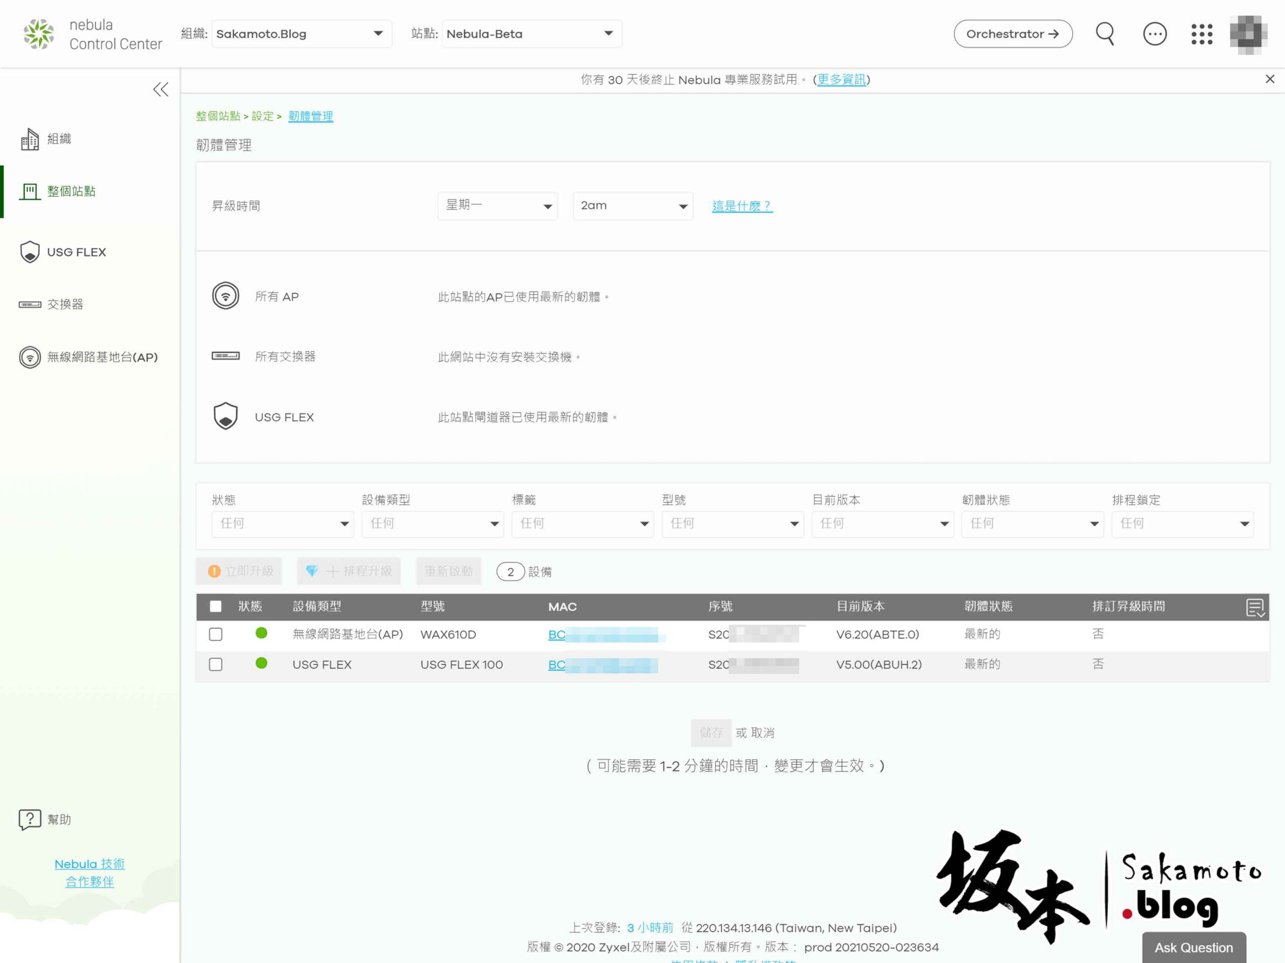Open the 設備類型 filter dropdown
The image size is (1285, 963).
click(x=433, y=524)
